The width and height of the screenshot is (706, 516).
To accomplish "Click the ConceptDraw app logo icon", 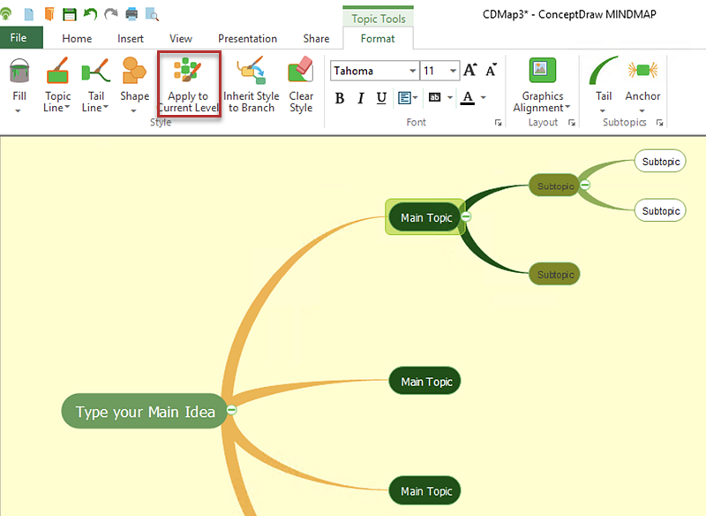I will click(6, 14).
